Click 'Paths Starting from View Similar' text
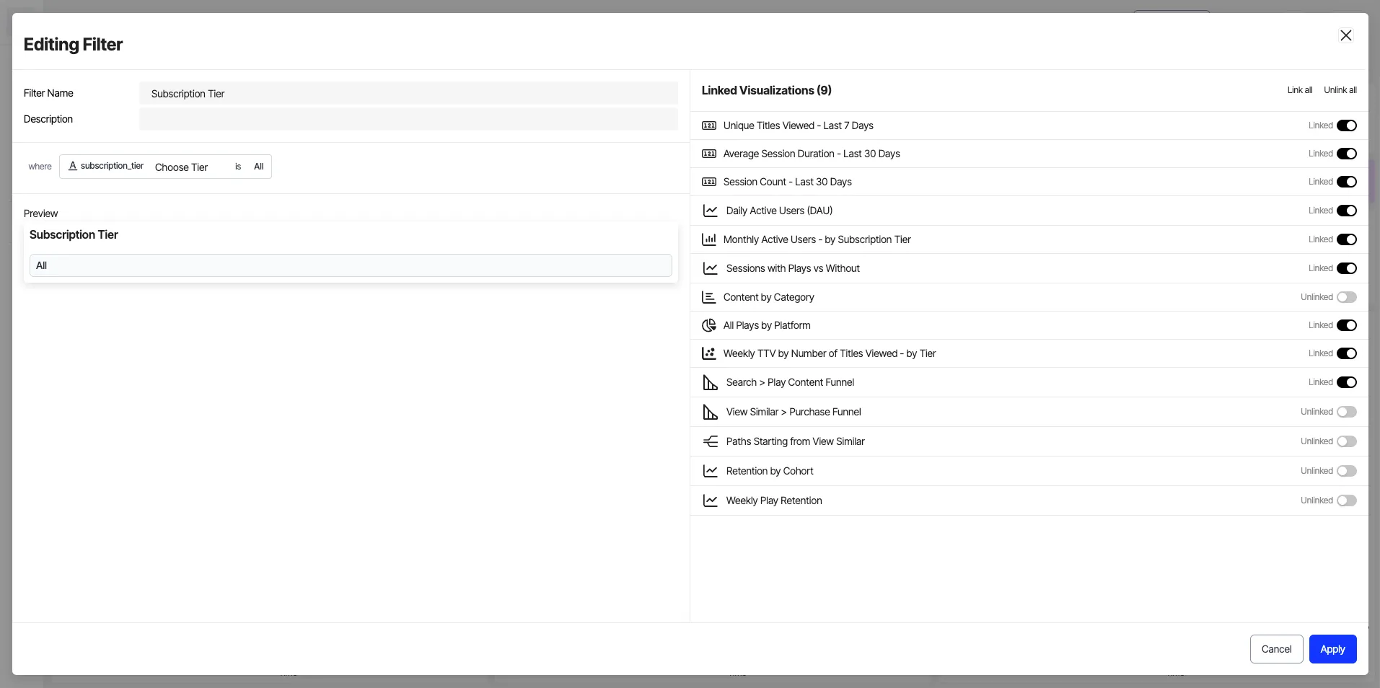Image resolution: width=1380 pixels, height=688 pixels. pos(795,441)
